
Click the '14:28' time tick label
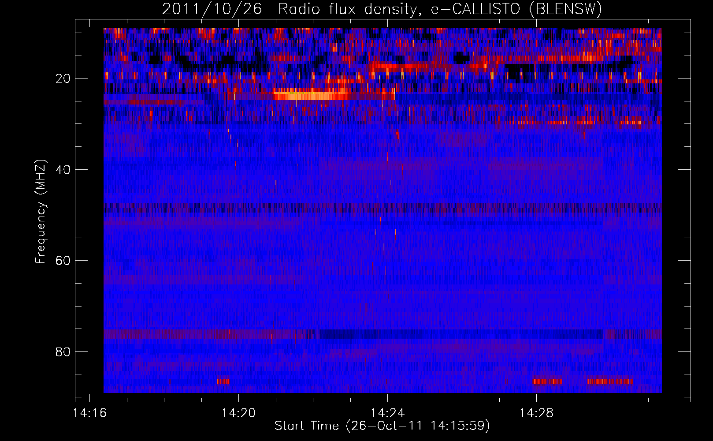pos(536,413)
